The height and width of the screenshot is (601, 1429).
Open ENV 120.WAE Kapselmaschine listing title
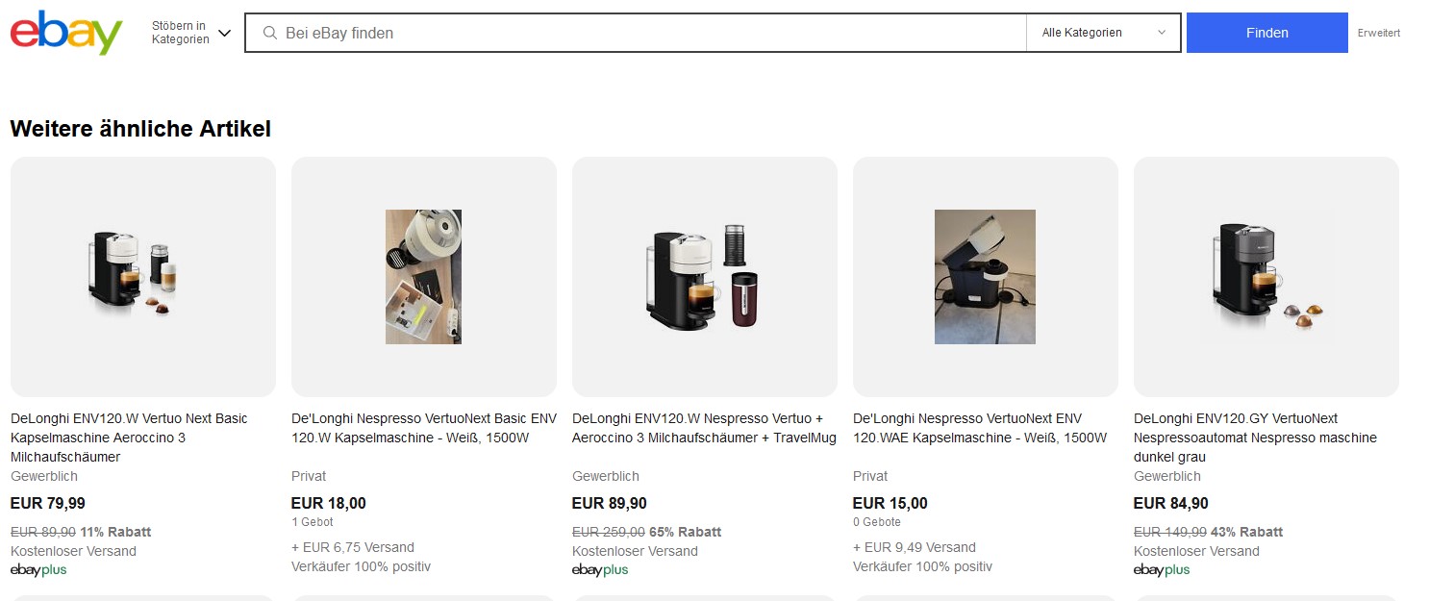[x=980, y=428]
